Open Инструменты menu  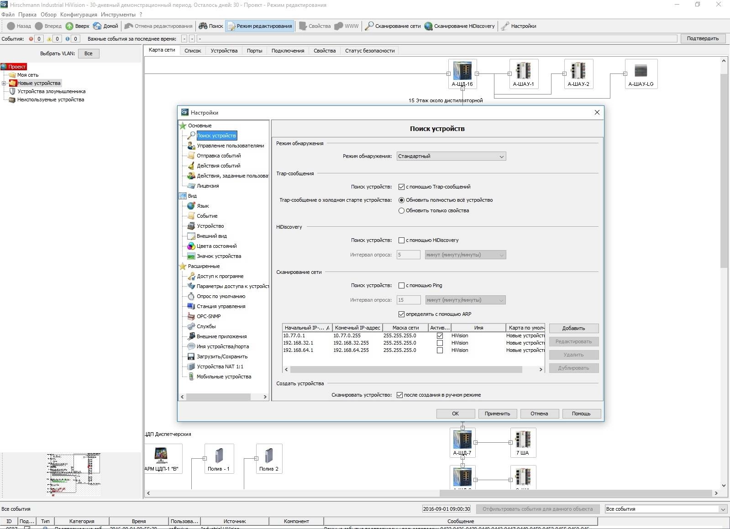click(x=118, y=15)
